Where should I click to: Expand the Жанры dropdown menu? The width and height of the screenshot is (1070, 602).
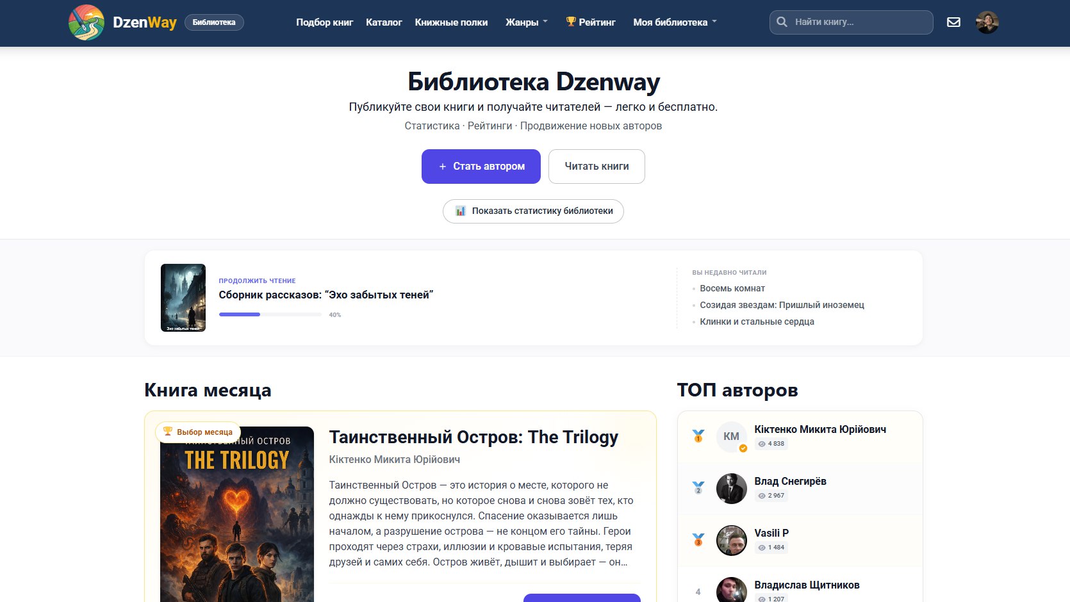527,22
